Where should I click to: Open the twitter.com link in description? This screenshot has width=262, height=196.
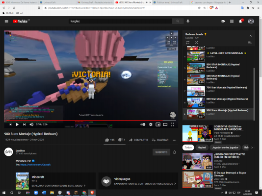35,165
